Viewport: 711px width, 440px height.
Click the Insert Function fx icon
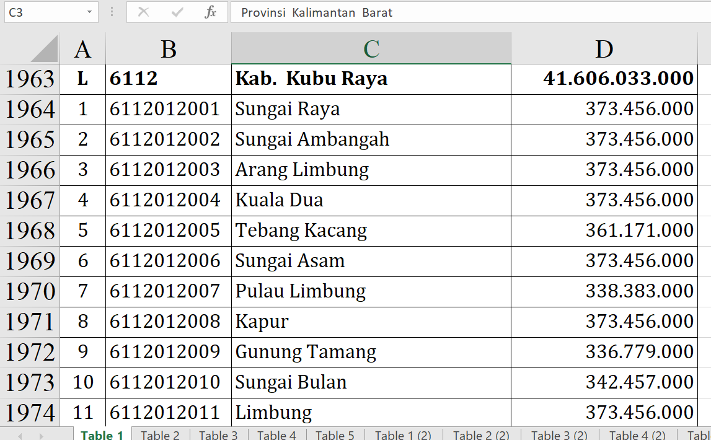point(210,12)
